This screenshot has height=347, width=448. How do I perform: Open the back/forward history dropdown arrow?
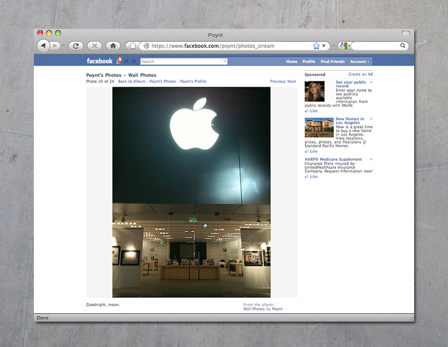[63, 46]
